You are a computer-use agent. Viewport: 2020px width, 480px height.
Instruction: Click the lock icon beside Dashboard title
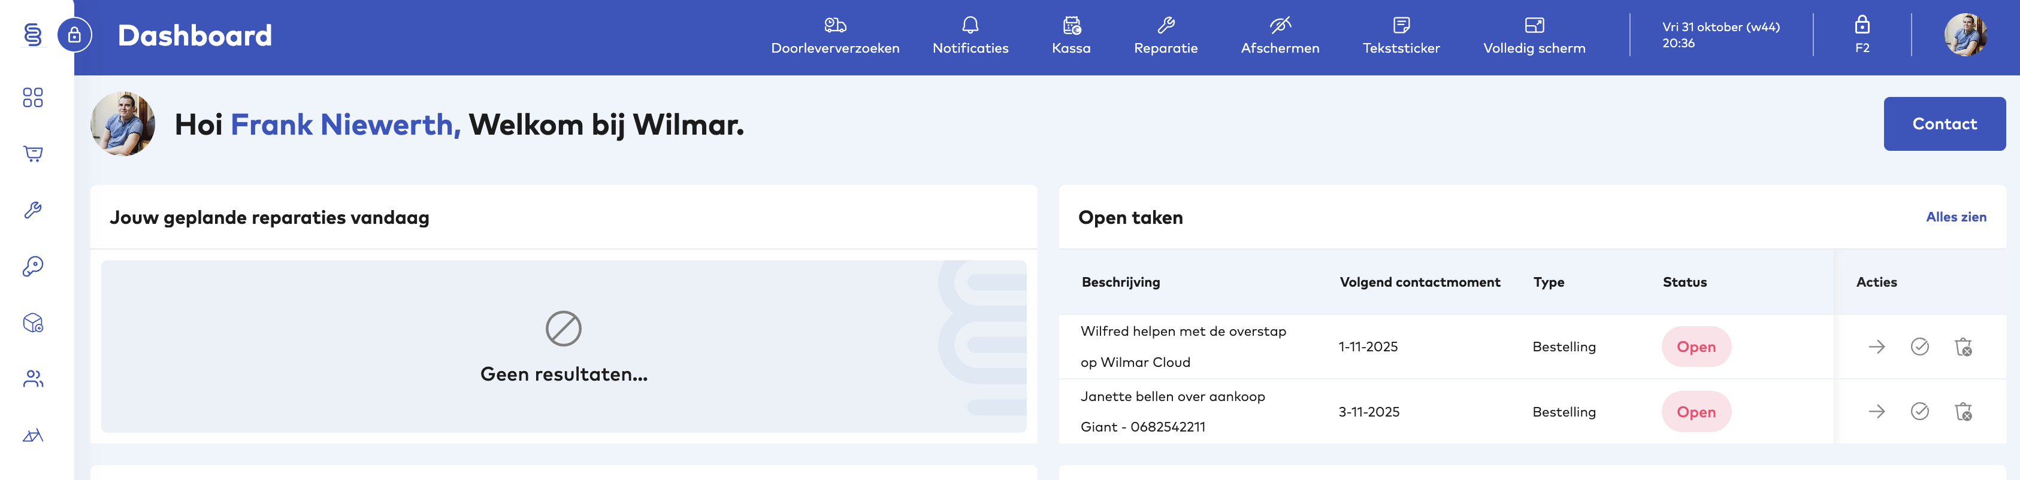[x=74, y=35]
